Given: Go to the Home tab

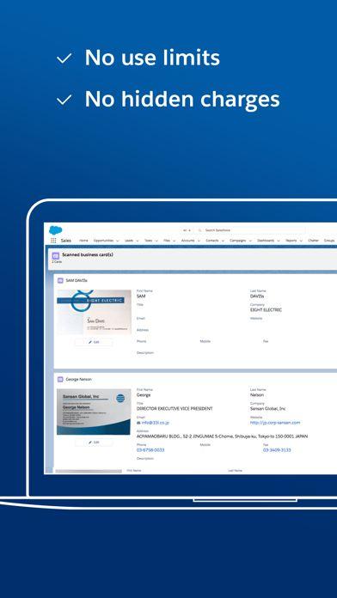Looking at the screenshot, I should coord(83,241).
